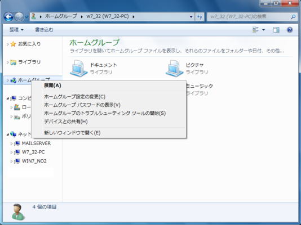Select WIN7_NO2 in the network tree
This screenshot has height=225, width=301.
click(34, 161)
